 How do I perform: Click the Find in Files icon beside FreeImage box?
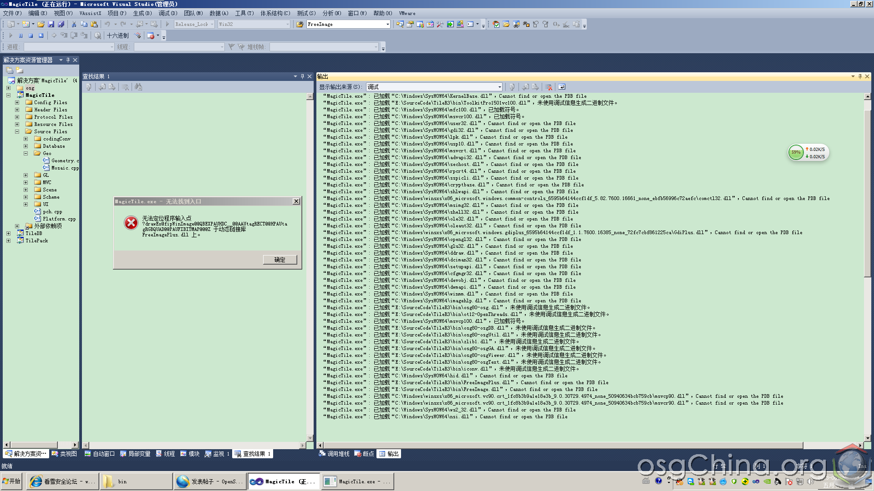coord(300,24)
